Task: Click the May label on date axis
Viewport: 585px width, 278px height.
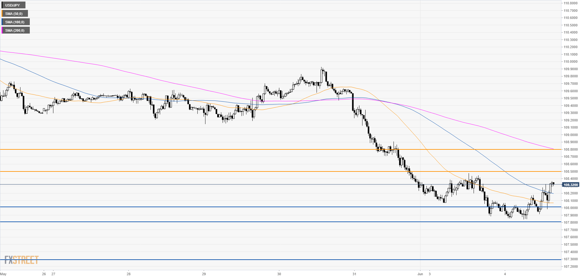Action: [x=3, y=274]
